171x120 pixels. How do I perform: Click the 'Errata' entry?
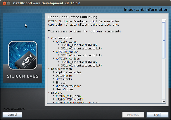click(x=61, y=83)
